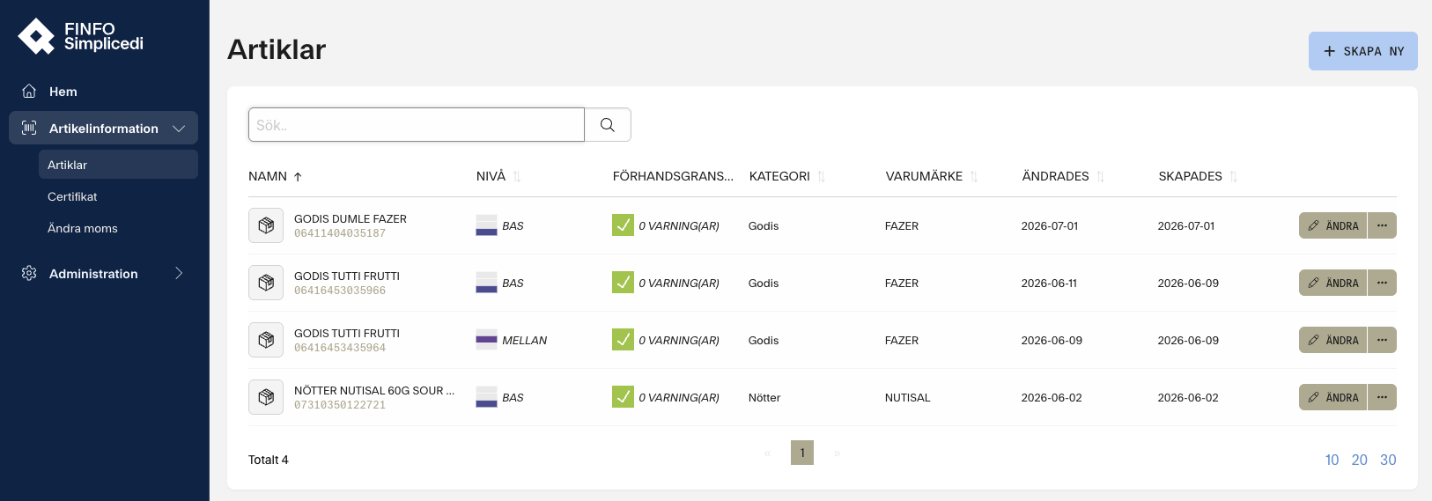Click green checkmark in MELLAN row
Image resolution: width=1432 pixels, height=501 pixels.
623,340
